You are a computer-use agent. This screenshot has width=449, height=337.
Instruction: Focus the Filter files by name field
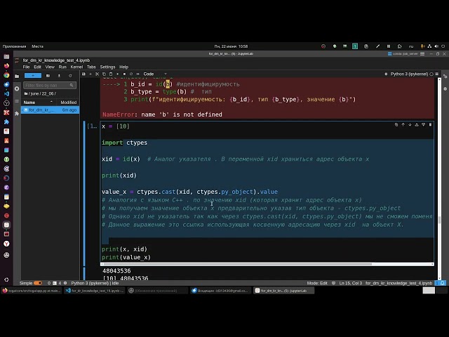[50, 85]
